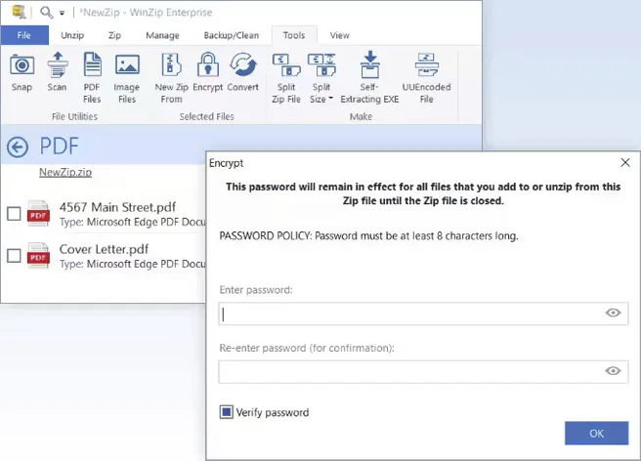Focus the Enter password field

(423, 314)
